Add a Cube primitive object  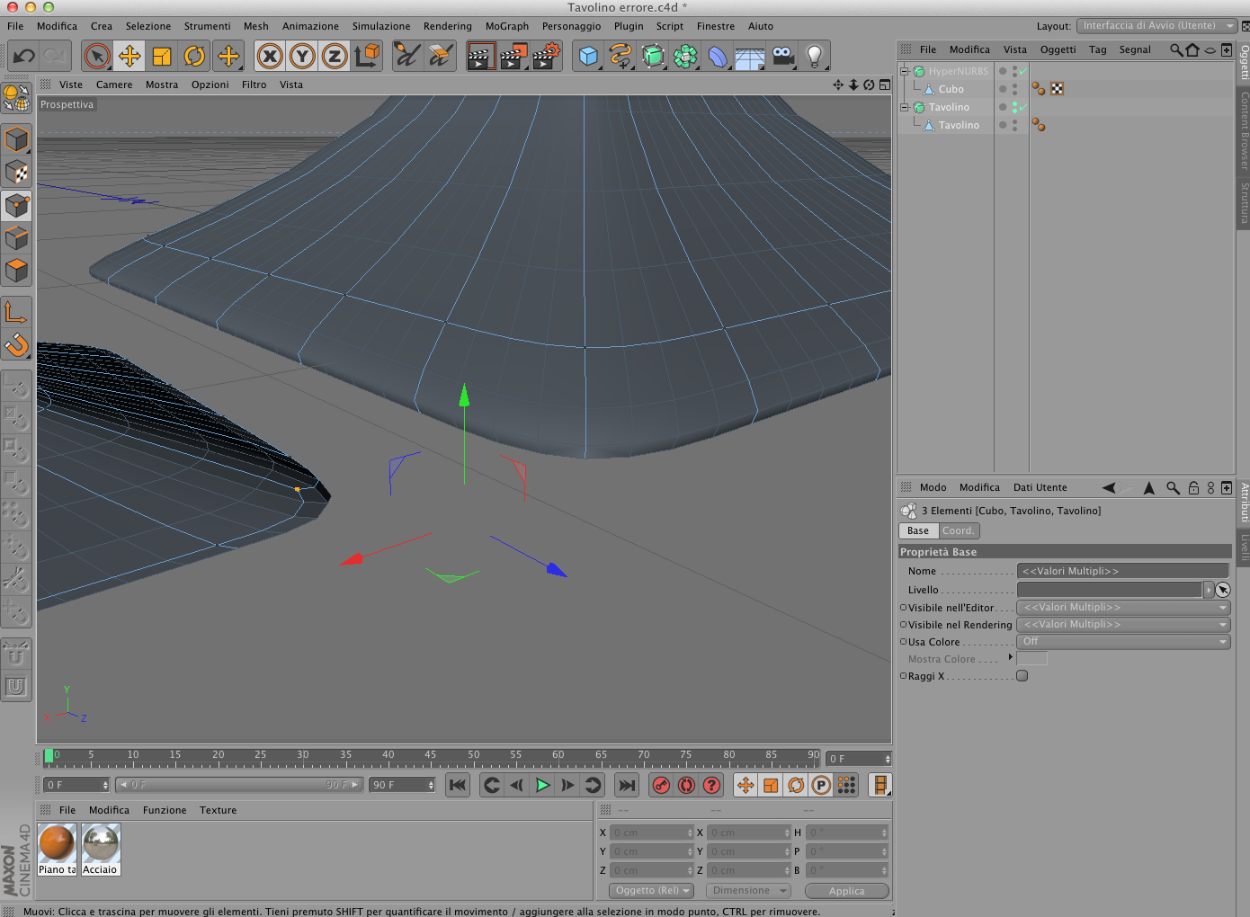point(588,56)
